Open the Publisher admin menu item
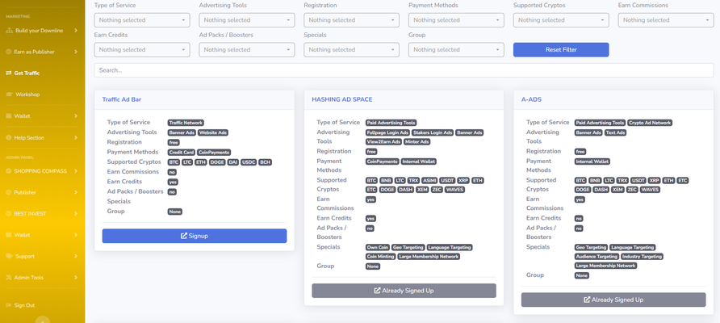This screenshot has width=720, height=323. (x=42, y=192)
